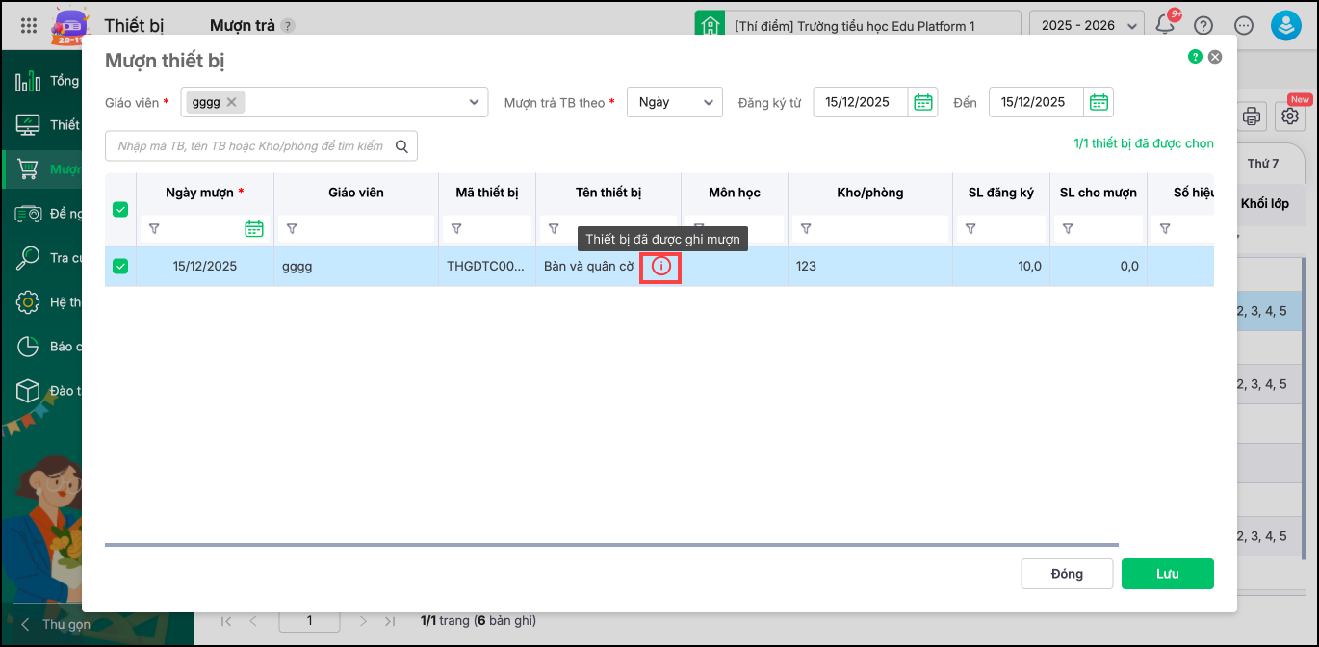Open the calendar for Đến date
This screenshot has width=1319, height=647.
tap(1098, 102)
